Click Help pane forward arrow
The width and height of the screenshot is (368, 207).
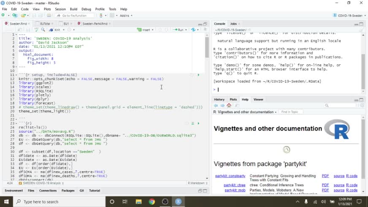(x=222, y=106)
